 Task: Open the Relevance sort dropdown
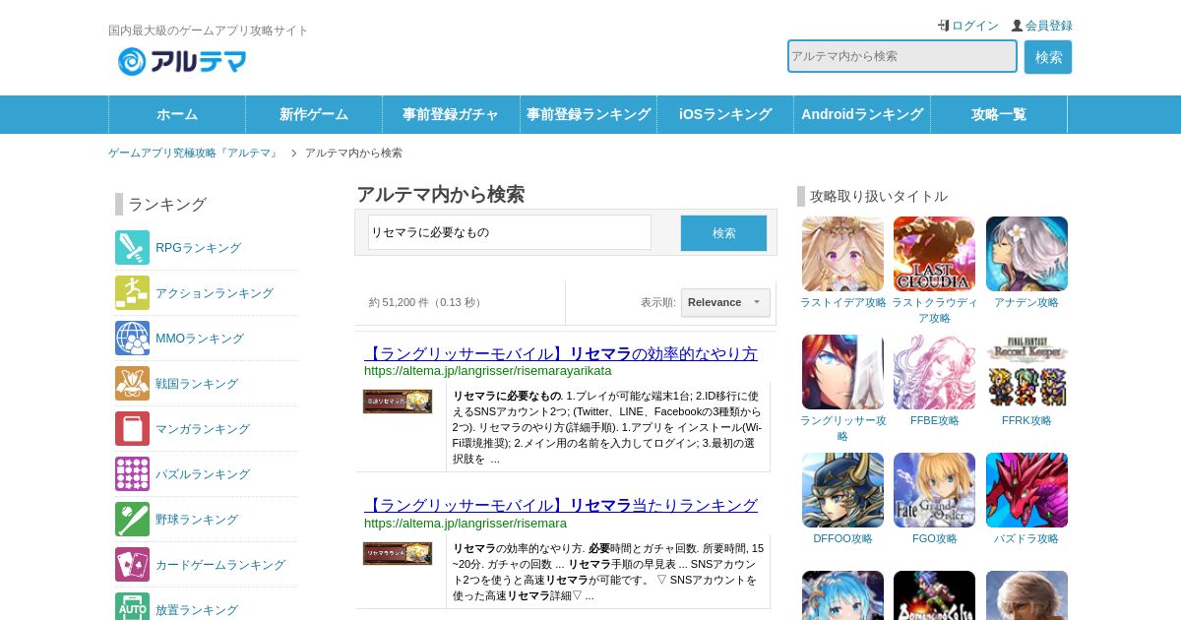pyautogui.click(x=725, y=302)
